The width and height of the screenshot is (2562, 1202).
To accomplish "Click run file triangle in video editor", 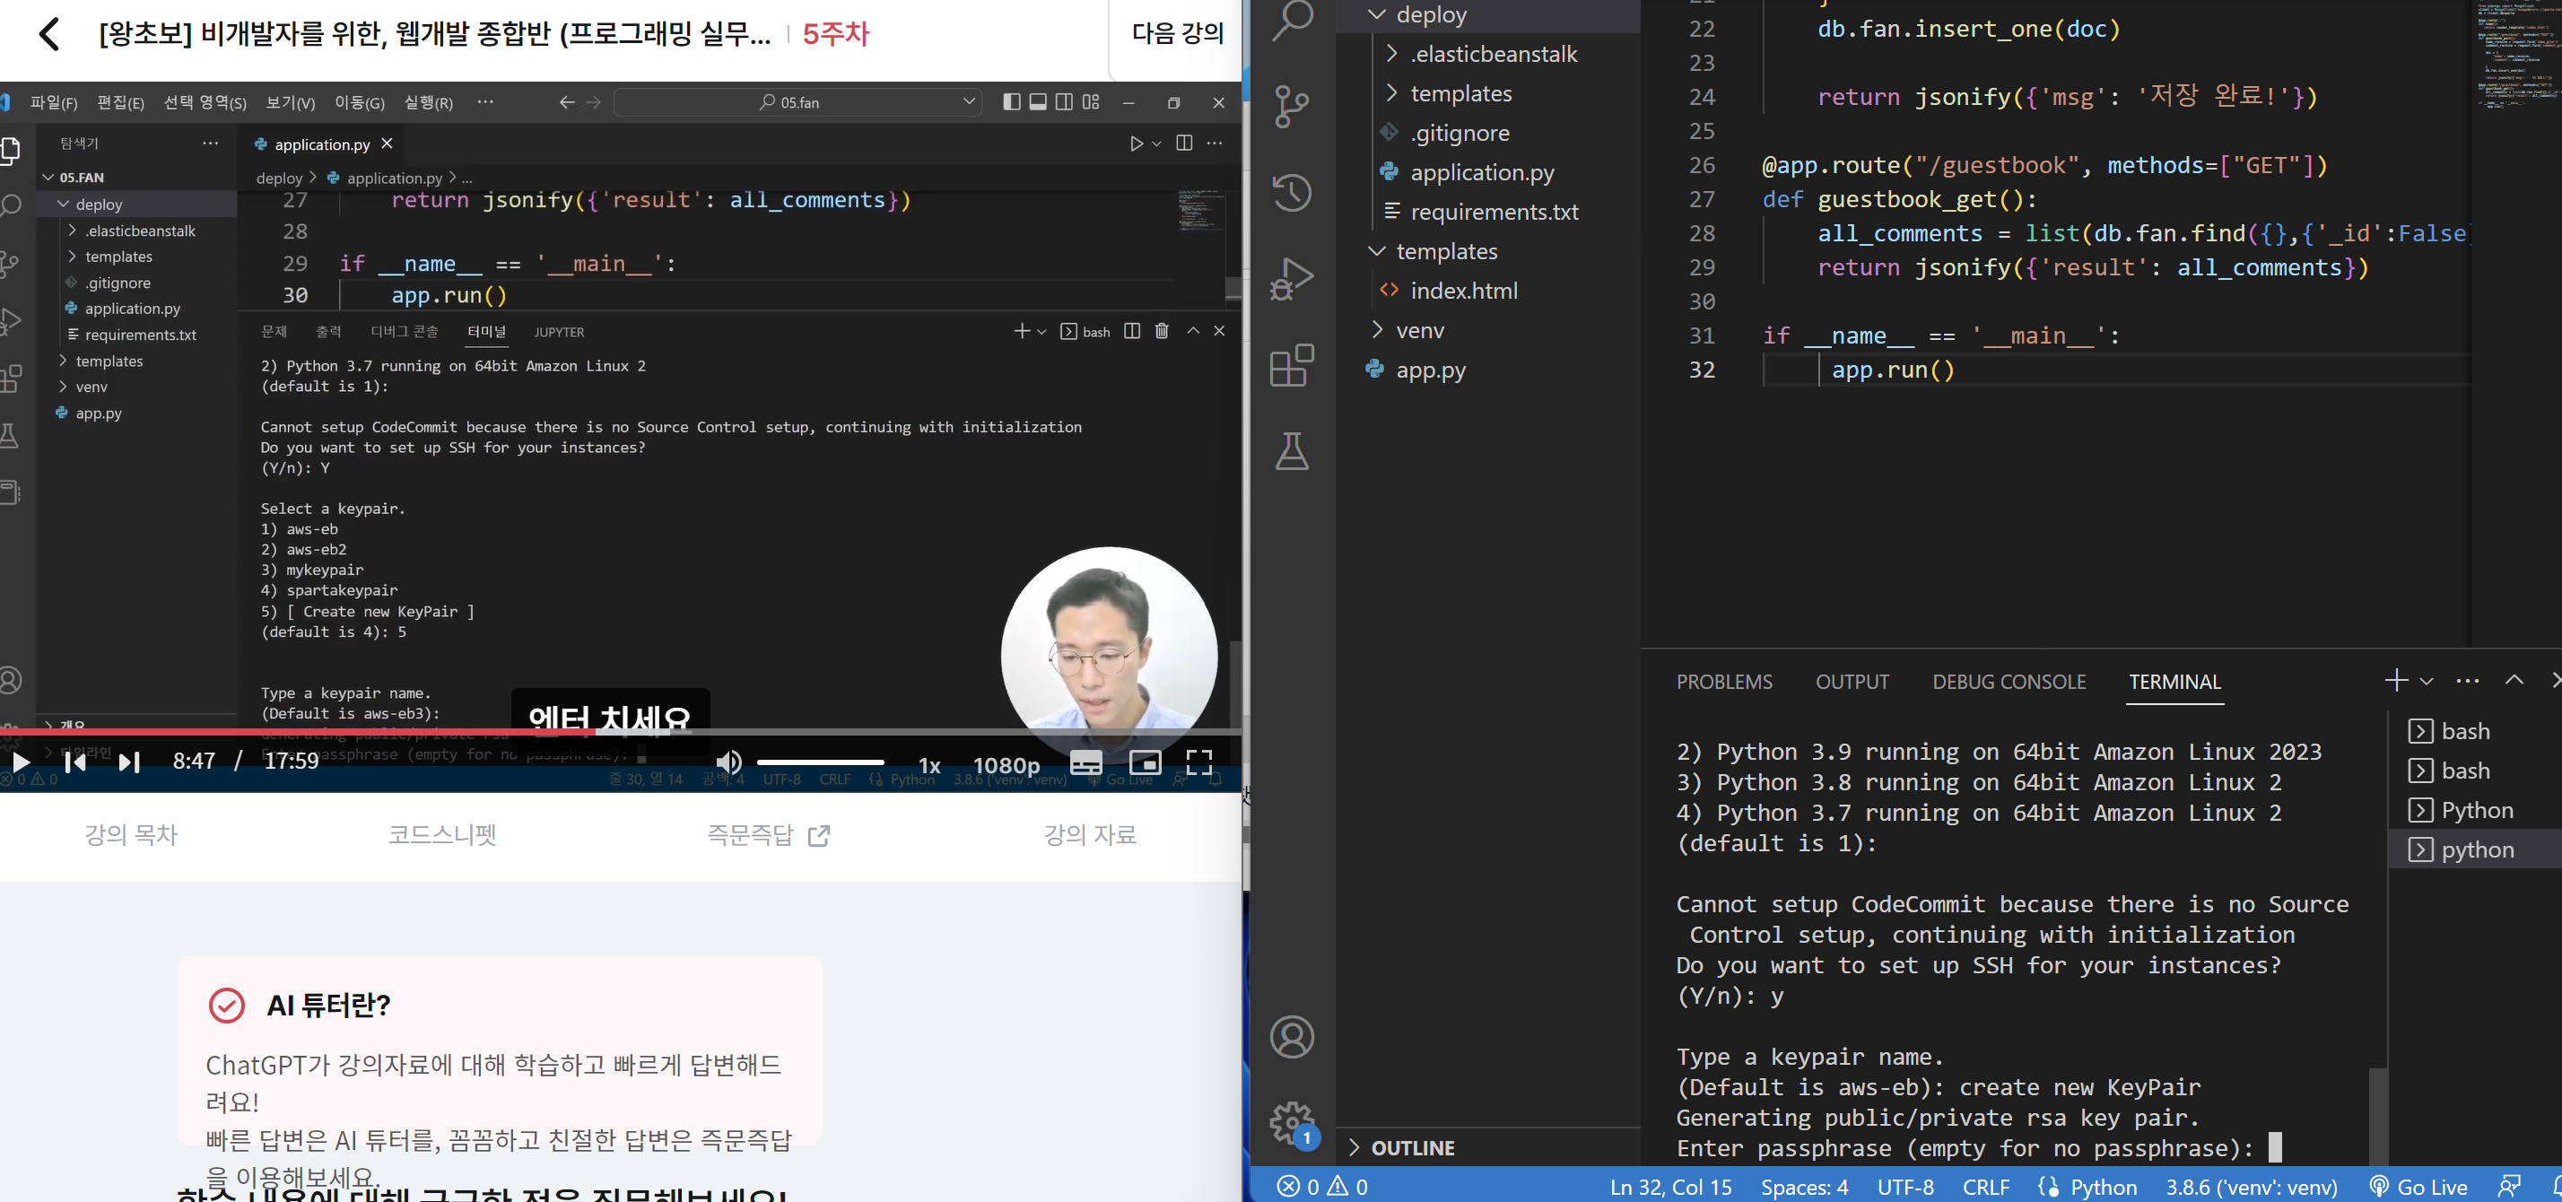I will [x=1136, y=144].
